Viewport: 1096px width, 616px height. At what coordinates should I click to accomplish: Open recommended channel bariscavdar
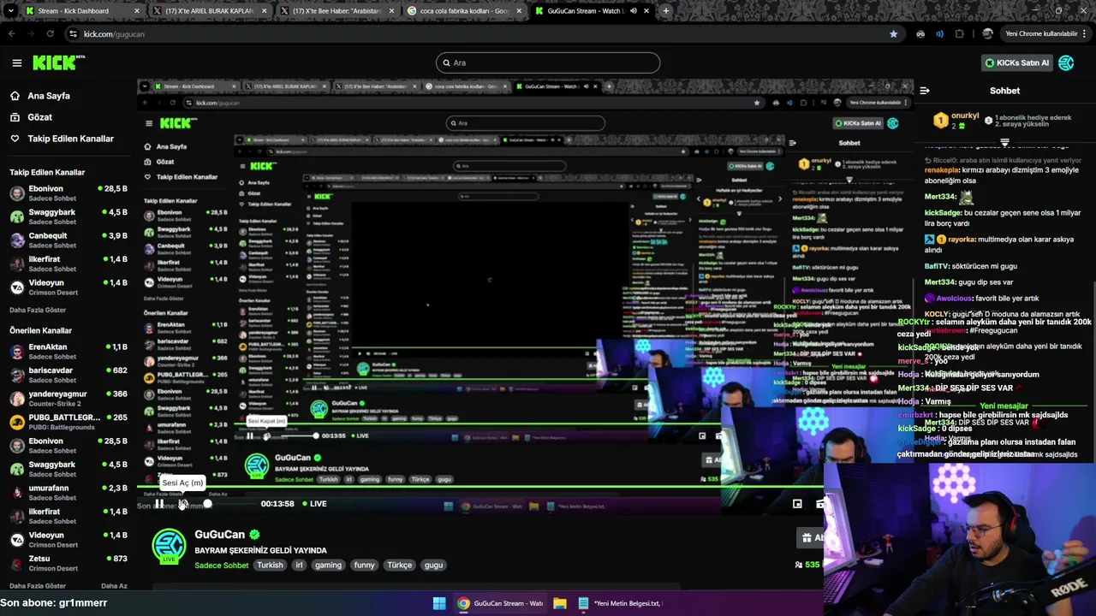point(67,375)
